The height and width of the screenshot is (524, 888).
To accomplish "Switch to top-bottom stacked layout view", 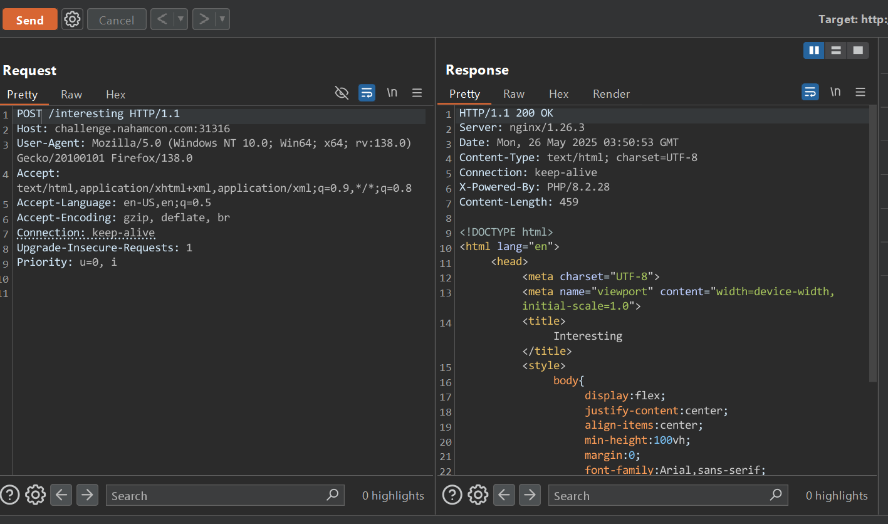I will point(835,50).
